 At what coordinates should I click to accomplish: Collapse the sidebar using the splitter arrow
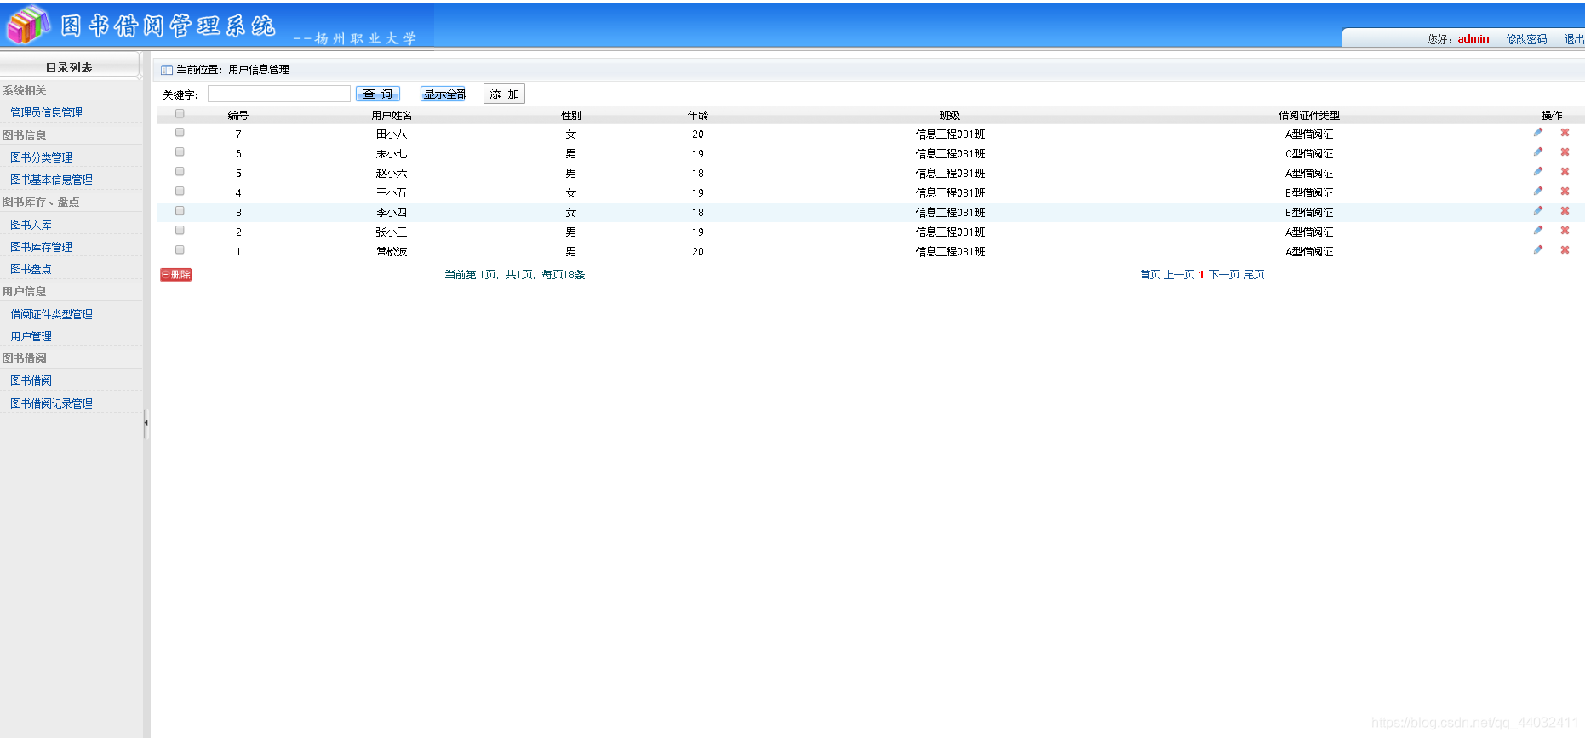click(x=146, y=422)
